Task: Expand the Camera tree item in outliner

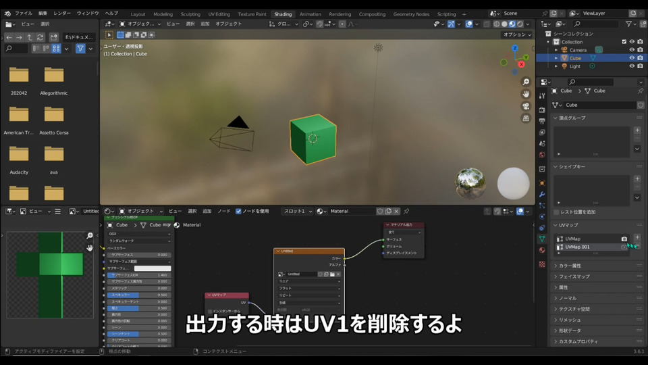Action: 556,50
